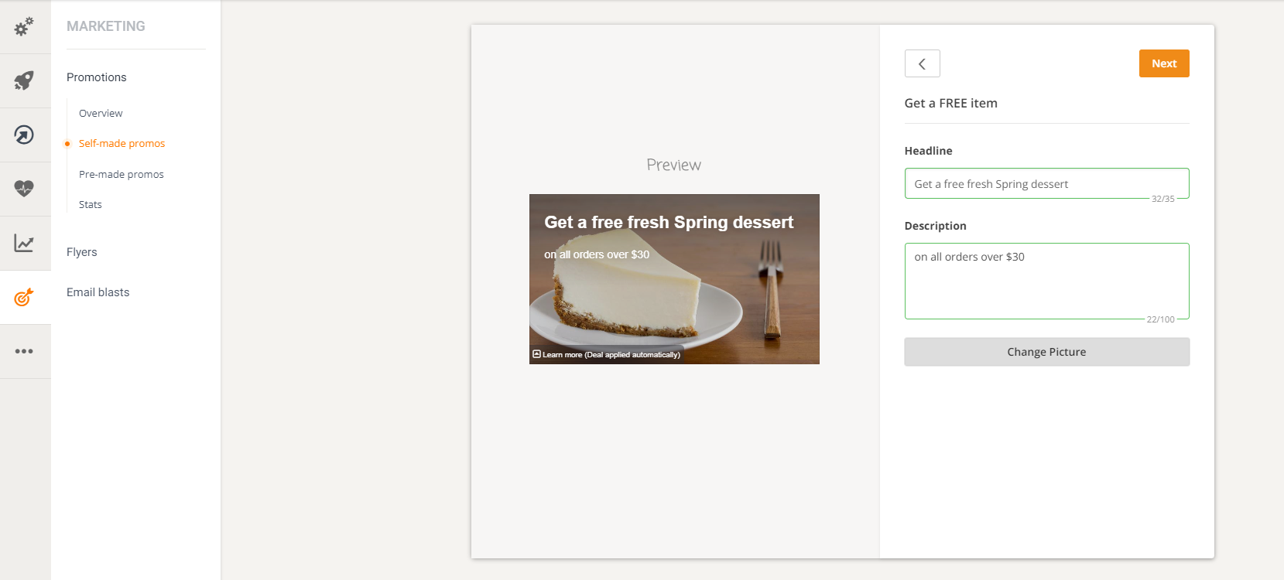This screenshot has height=580, width=1284.
Task: Open the Email blasts section
Action: tap(98, 292)
